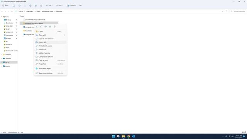The height and width of the screenshot is (139, 247).
Task: Click the Copy icon in the top toolbar
Action: pos(20,6)
